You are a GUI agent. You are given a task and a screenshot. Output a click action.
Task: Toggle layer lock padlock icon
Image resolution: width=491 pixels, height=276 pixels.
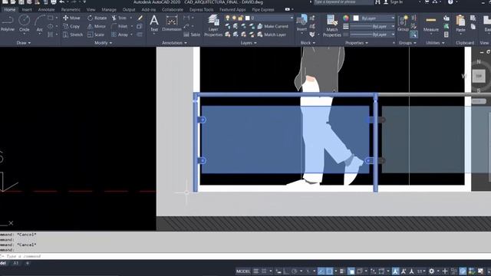point(240,18)
